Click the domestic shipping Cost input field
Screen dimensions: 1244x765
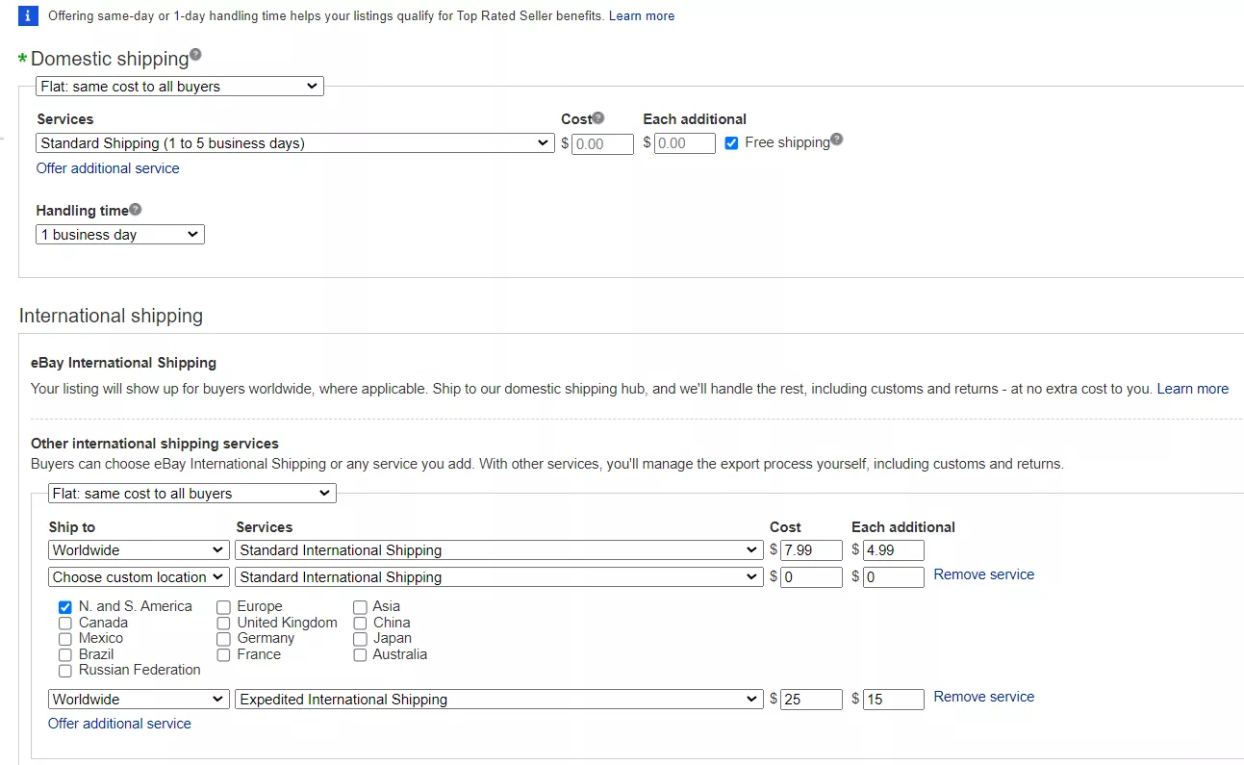(602, 143)
